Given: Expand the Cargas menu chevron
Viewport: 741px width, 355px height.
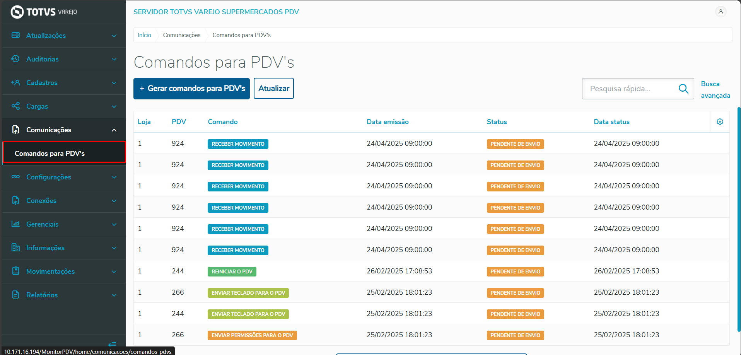Looking at the screenshot, I should pyautogui.click(x=114, y=106).
